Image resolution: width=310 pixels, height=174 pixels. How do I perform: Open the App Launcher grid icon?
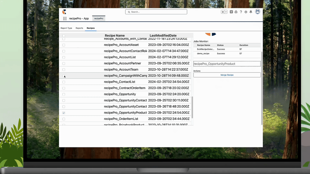pyautogui.click(x=65, y=18)
